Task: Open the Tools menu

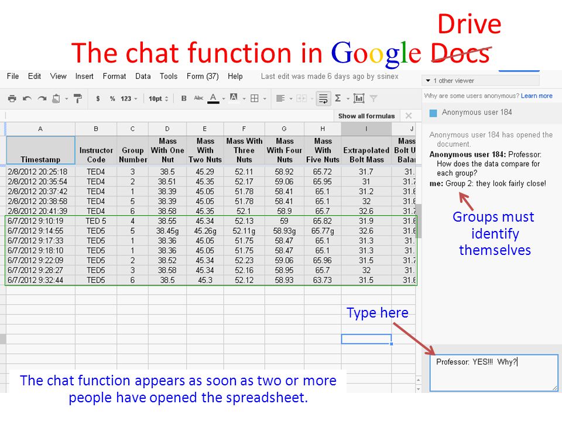Action: [169, 76]
